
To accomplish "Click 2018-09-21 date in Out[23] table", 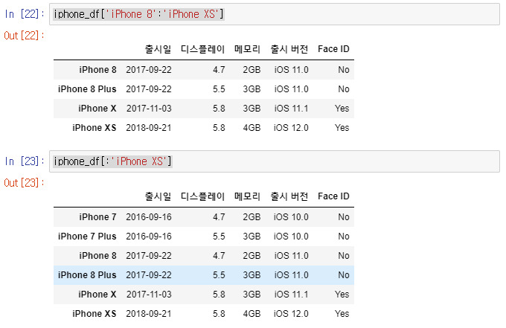I will tap(149, 314).
